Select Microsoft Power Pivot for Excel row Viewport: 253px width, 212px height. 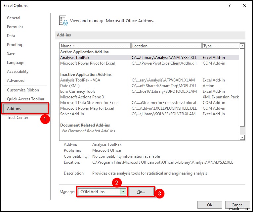[x=149, y=63]
